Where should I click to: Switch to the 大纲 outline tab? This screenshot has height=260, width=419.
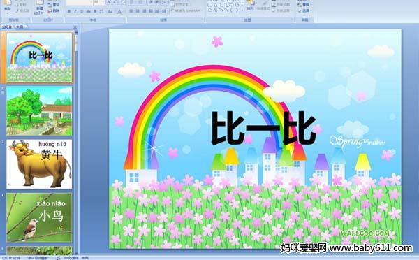pos(20,27)
